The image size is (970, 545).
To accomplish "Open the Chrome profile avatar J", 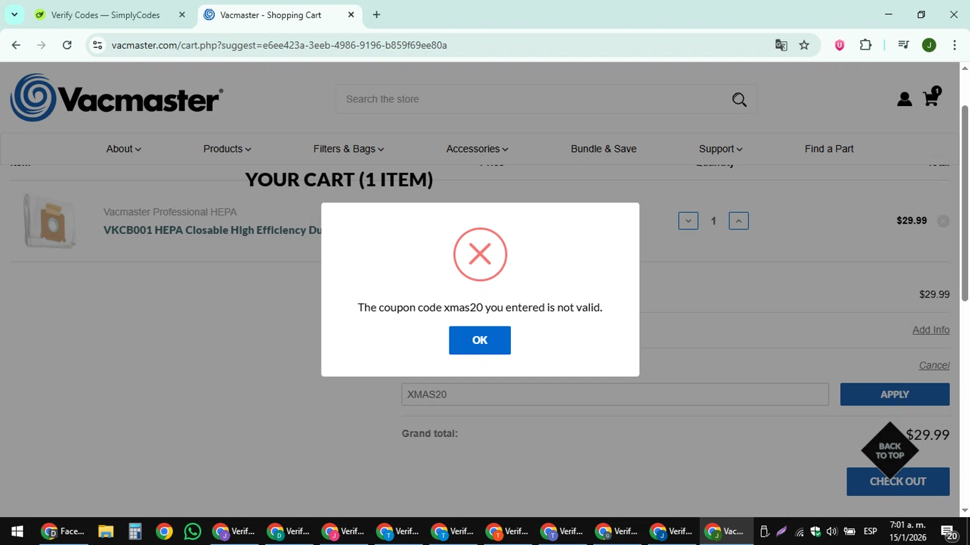I will (929, 45).
